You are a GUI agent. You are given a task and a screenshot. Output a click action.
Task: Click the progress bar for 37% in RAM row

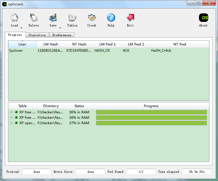tap(151, 123)
